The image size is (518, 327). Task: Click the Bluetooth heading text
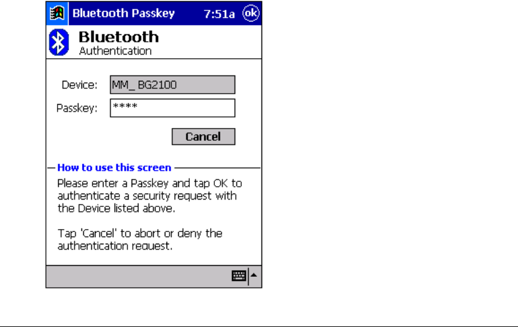(119, 37)
